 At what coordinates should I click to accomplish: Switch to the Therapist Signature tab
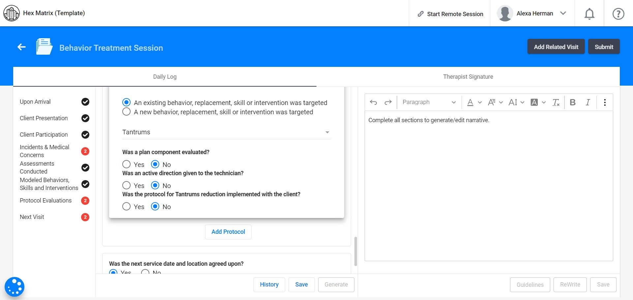[x=468, y=77]
